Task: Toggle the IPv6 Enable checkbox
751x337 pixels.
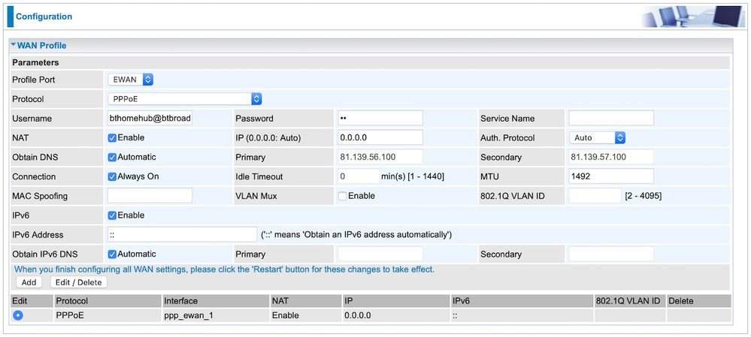Action: coord(112,215)
